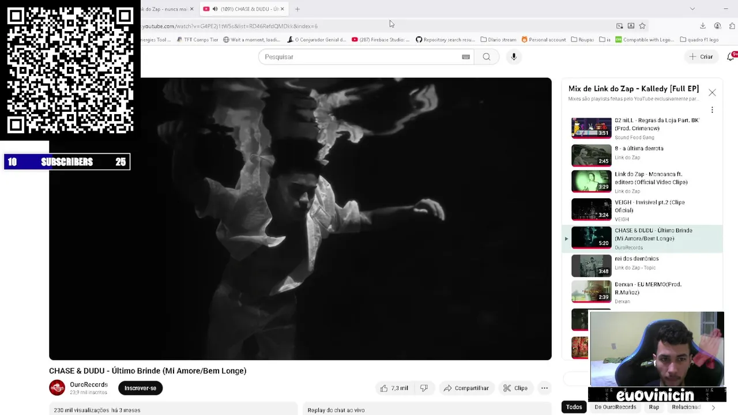Viewport: 738px width, 415px height.
Task: Select playing item CHASE & DUDU - Último Brinde
Action: click(642, 239)
